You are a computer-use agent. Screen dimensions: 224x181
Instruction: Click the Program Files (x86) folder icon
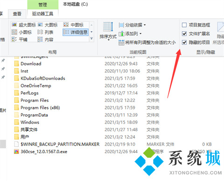click(16, 107)
